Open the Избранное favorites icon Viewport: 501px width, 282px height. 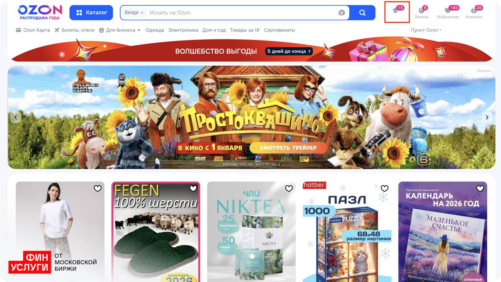[448, 13]
